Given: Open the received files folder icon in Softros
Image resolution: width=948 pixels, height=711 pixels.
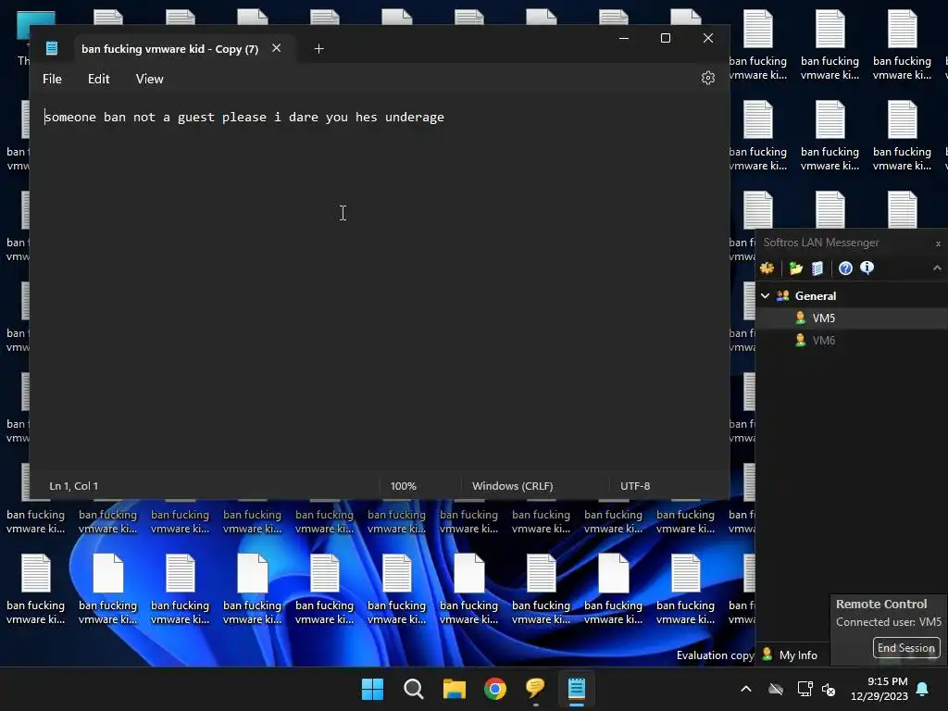Looking at the screenshot, I should coord(795,268).
